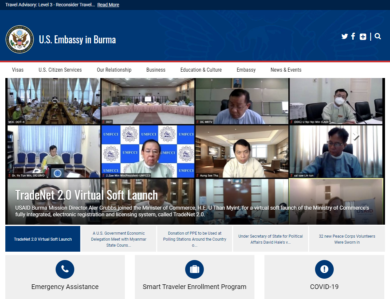Screen dimensions: 390x299
Task: Advance slideshow with the next arrow
Action: [x=356, y=136]
